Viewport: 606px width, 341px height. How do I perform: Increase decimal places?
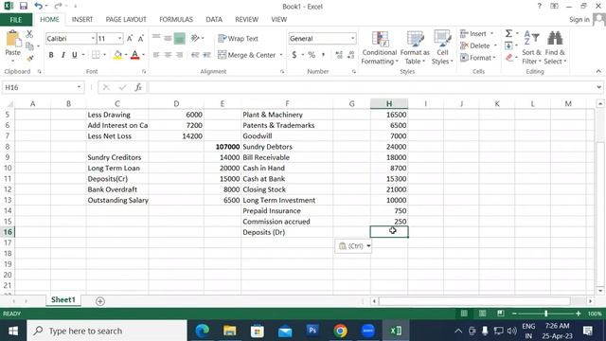tap(339, 55)
